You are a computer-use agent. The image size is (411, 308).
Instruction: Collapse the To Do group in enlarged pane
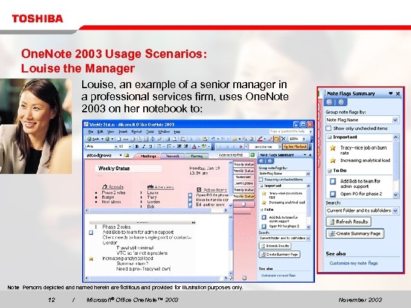pos(329,170)
